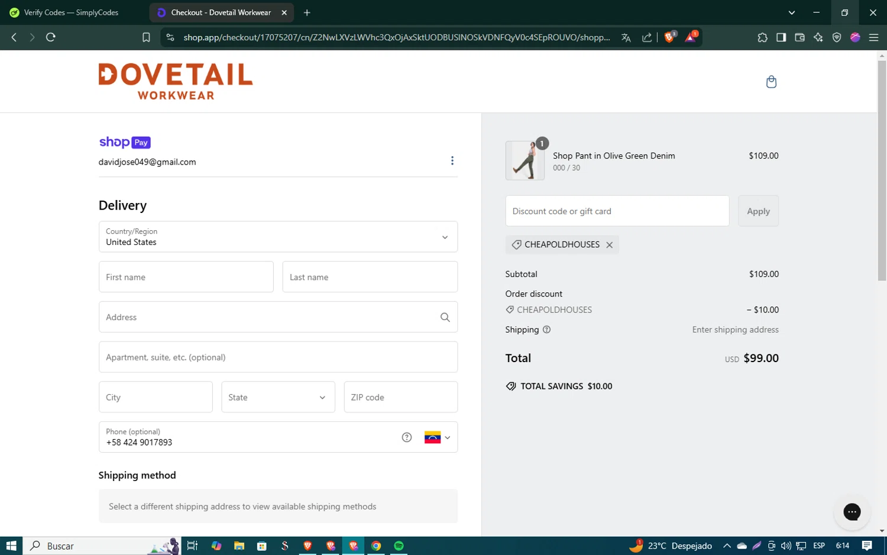Click the Apply discount button
Image resolution: width=887 pixels, height=555 pixels.
(x=758, y=211)
